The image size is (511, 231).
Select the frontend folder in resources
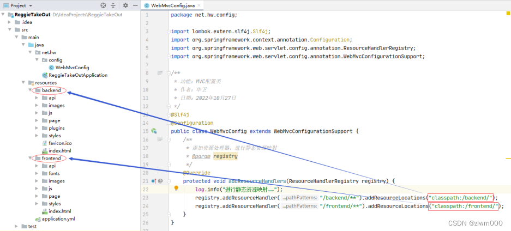click(x=51, y=159)
